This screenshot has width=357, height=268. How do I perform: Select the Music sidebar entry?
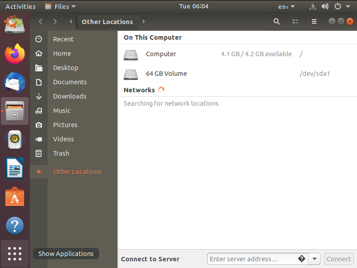(x=62, y=110)
